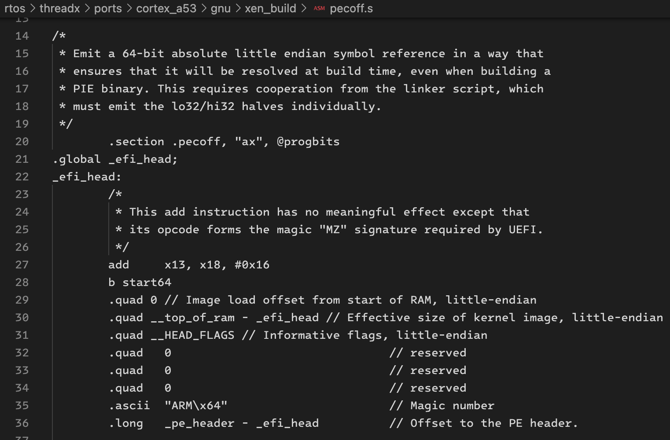Click chevron after xen_build breadcrumb
The image size is (670, 440).
pos(304,8)
